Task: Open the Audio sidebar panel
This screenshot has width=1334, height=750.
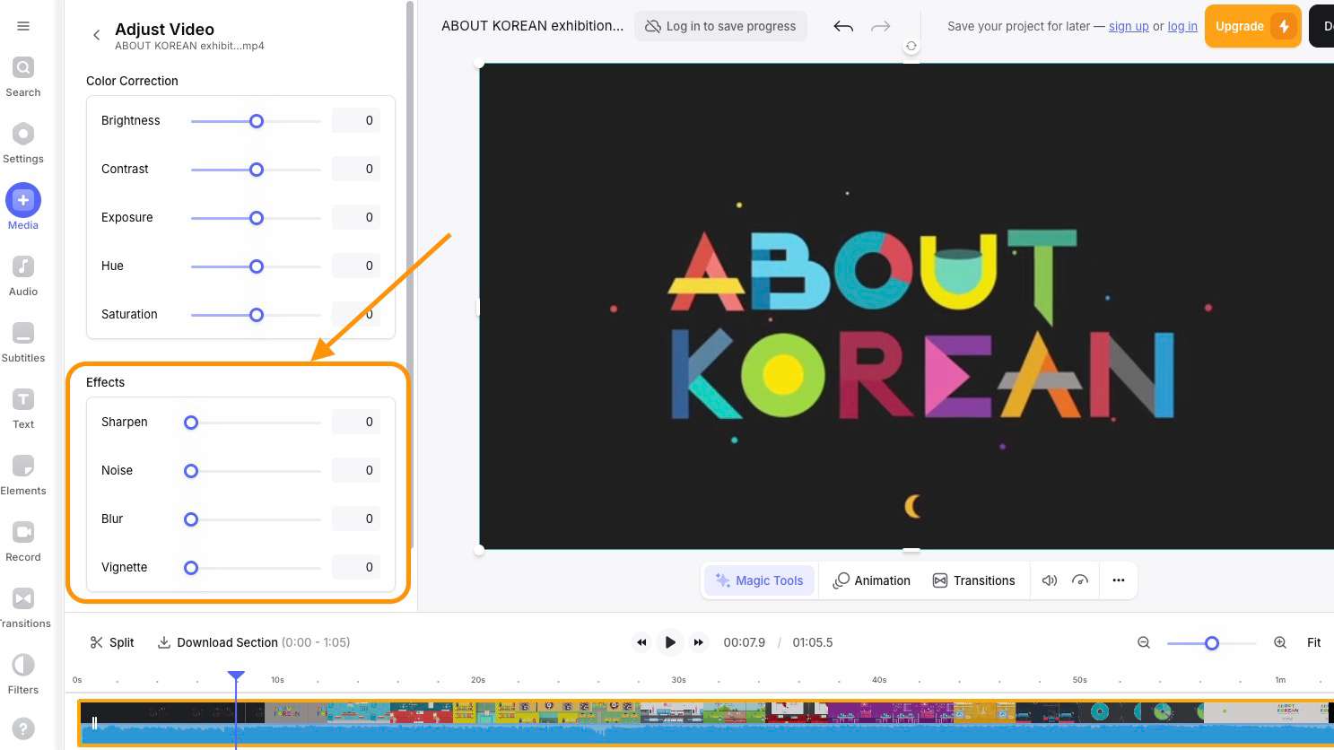Action: (23, 276)
